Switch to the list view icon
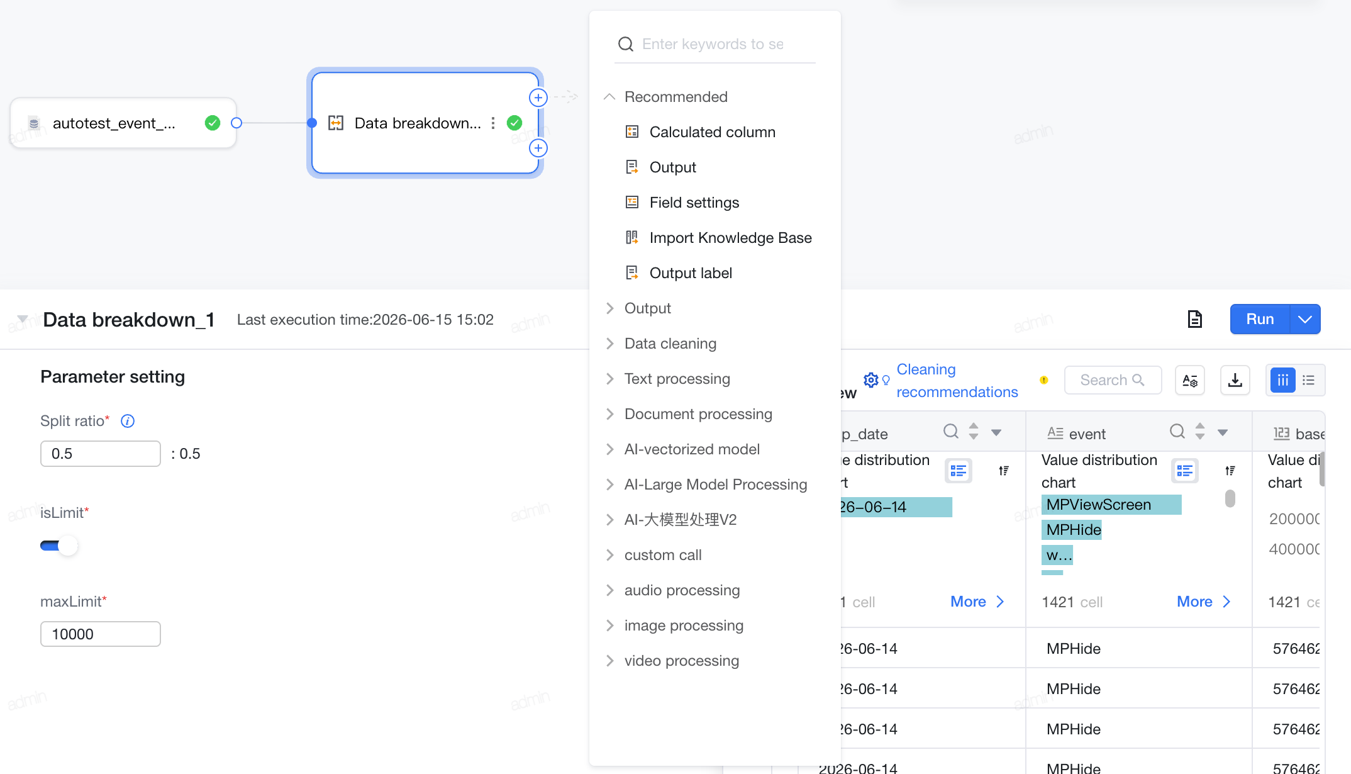The height and width of the screenshot is (774, 1351). pyautogui.click(x=1309, y=380)
